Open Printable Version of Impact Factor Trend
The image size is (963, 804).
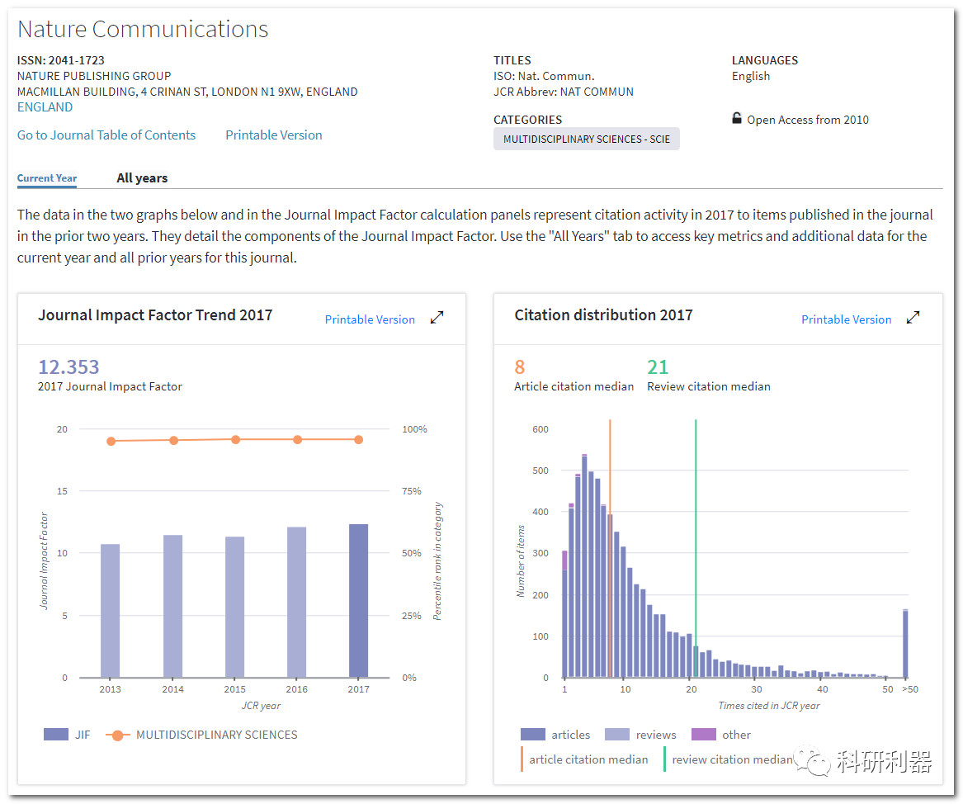click(x=370, y=319)
